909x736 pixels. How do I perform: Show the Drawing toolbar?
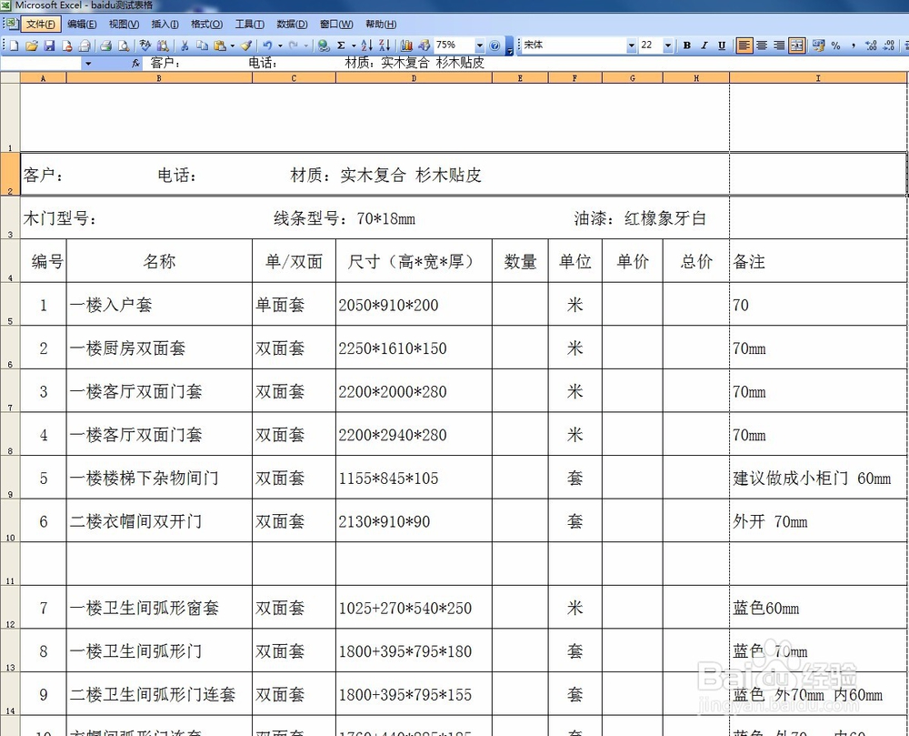[x=424, y=45]
